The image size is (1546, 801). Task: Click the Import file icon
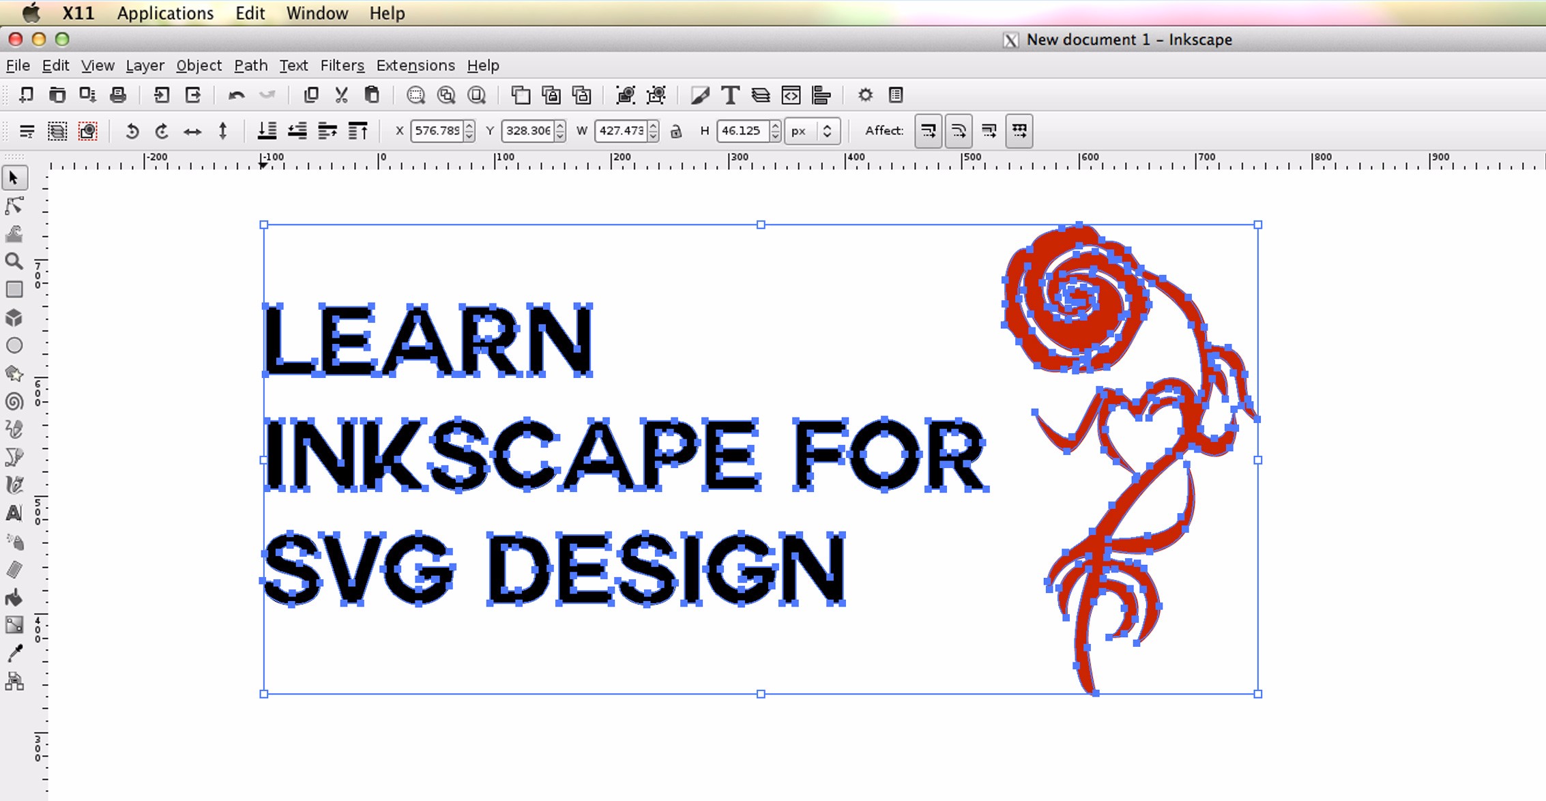tap(162, 95)
